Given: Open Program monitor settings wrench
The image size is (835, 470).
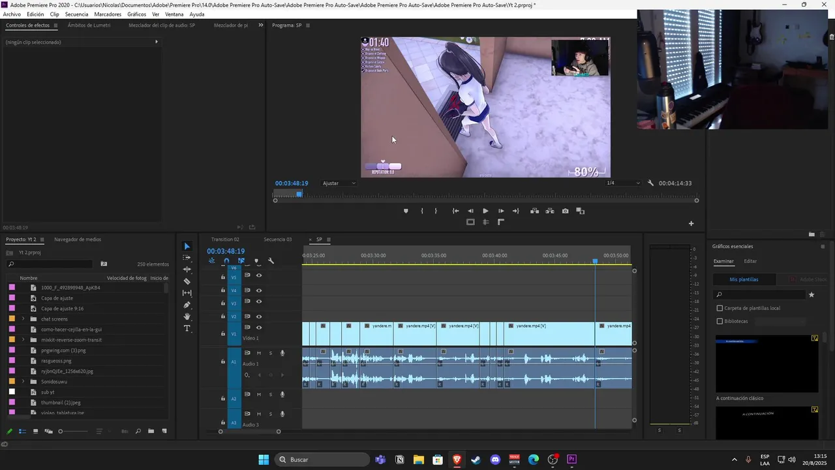Looking at the screenshot, I should point(650,183).
